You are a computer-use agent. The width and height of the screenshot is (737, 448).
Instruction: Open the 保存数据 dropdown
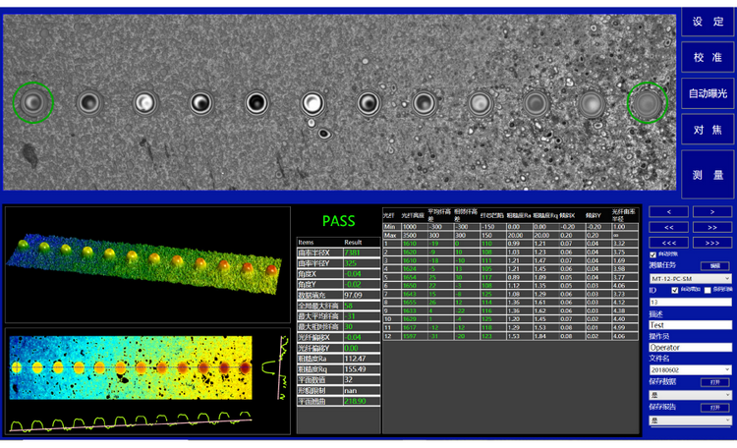click(x=690, y=395)
